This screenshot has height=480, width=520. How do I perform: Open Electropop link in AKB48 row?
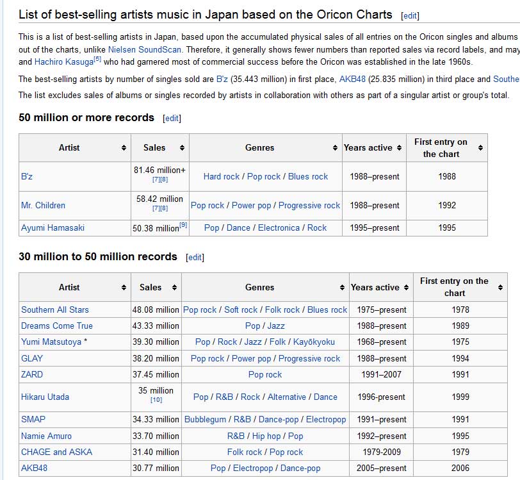click(253, 468)
